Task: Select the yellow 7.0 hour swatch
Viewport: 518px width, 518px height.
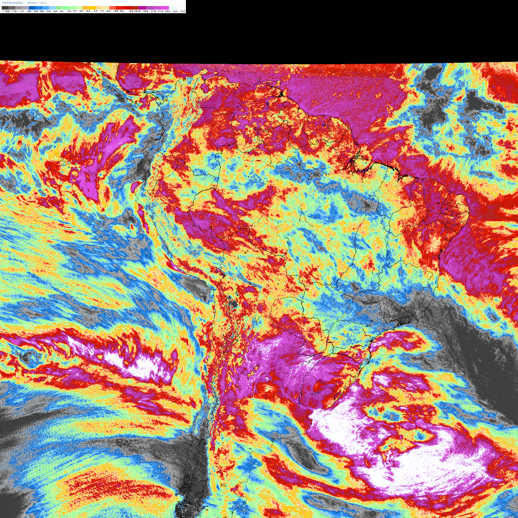Action: 92,8
